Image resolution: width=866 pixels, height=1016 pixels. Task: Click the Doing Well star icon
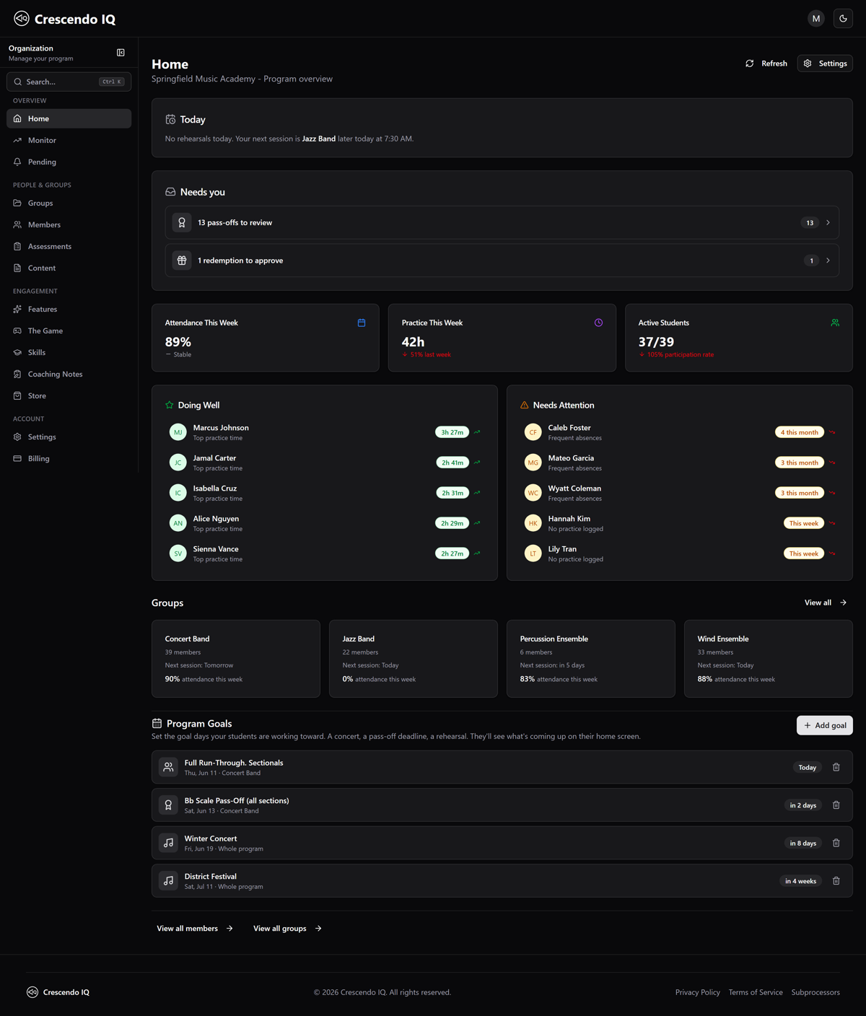click(170, 405)
